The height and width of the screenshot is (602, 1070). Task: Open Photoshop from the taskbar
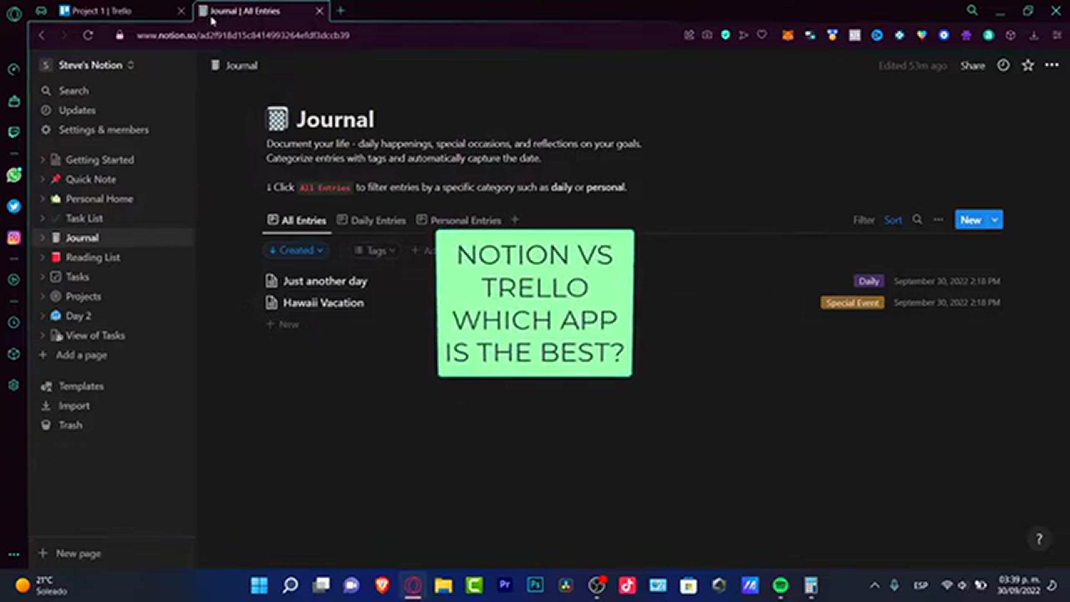(x=535, y=585)
